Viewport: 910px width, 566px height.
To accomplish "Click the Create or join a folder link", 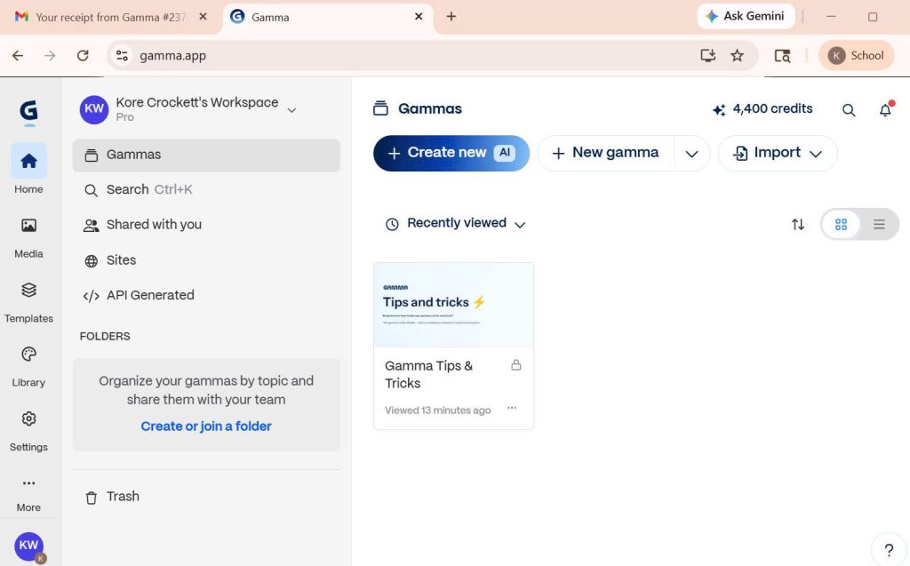I will (206, 426).
